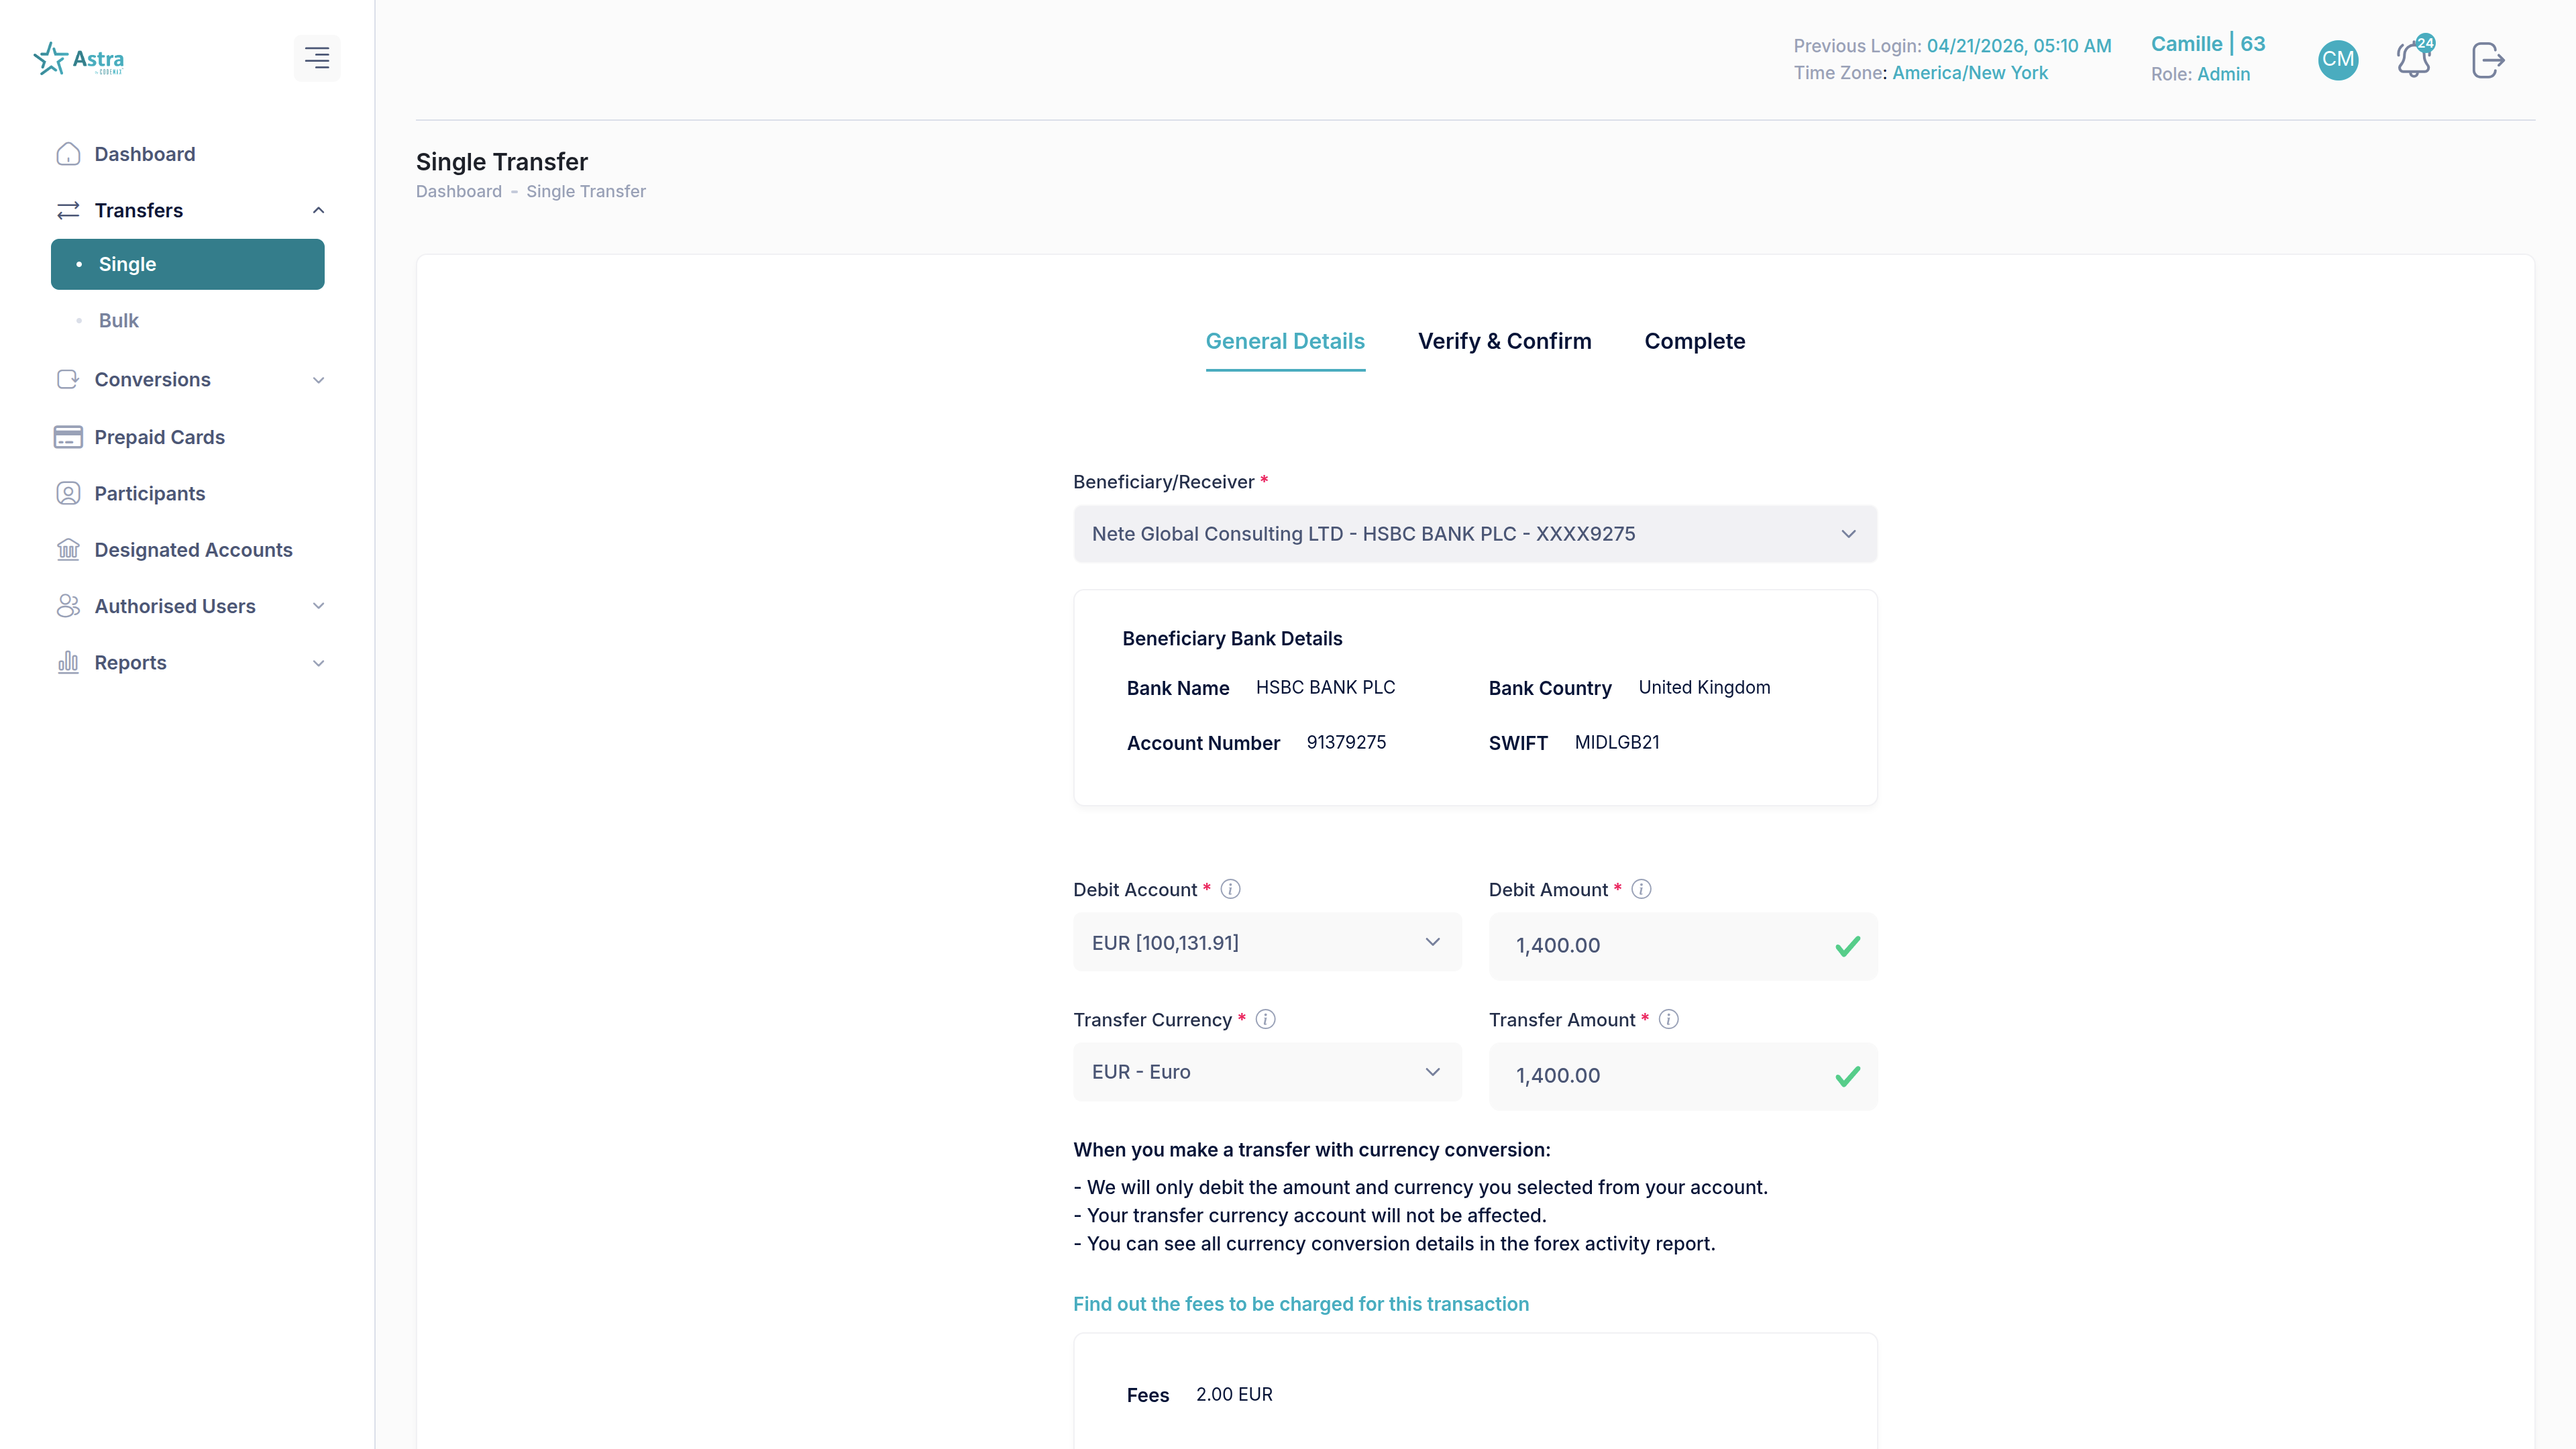Switch to Verify & Confirm tab
This screenshot has width=2576, height=1449.
(1504, 341)
